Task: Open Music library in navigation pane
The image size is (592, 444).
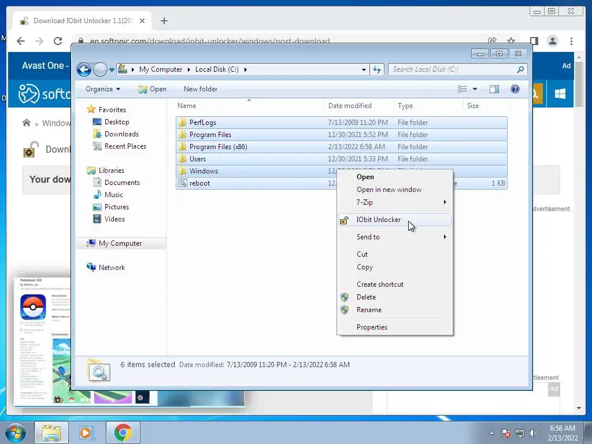Action: (x=113, y=195)
